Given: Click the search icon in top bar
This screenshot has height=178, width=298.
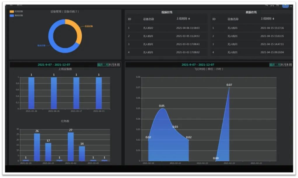Looking at the screenshot, I should click(x=266, y=5).
